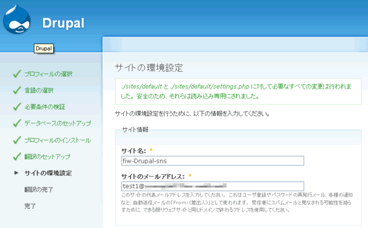Select the データベースのセットアップ step text

[x=58, y=123]
